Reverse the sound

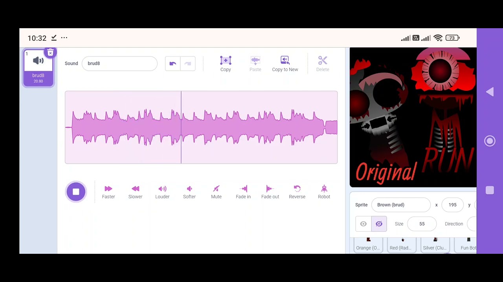click(x=297, y=192)
